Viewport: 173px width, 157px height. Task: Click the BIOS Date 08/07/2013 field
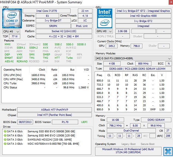click(25, 122)
